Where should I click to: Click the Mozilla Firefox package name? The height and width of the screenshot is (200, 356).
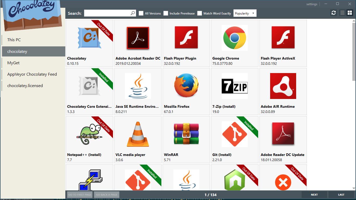(x=177, y=106)
